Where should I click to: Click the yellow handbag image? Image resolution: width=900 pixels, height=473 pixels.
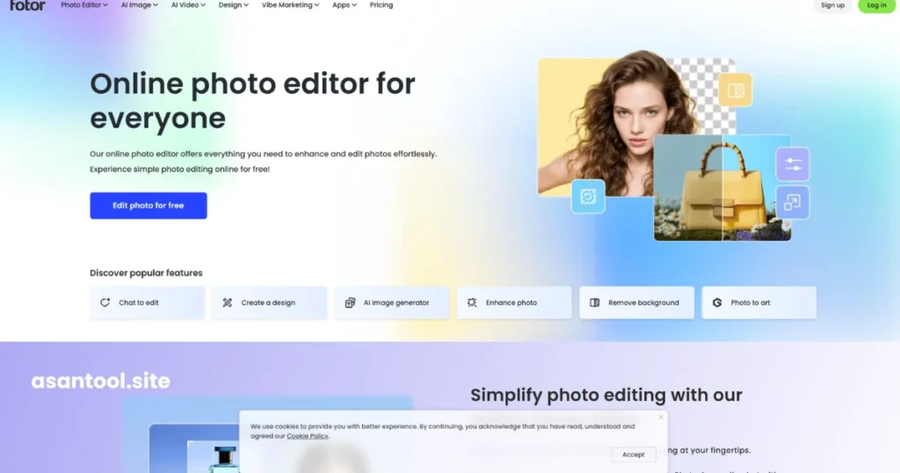pos(722,188)
